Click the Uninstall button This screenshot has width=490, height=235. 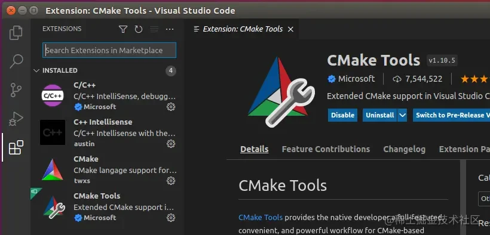(379, 115)
